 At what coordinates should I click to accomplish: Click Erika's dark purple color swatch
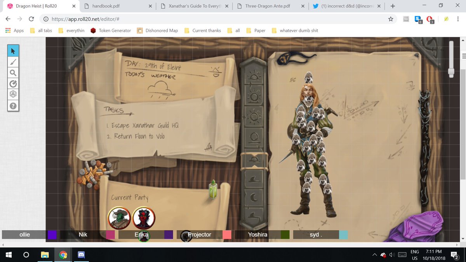169,234
